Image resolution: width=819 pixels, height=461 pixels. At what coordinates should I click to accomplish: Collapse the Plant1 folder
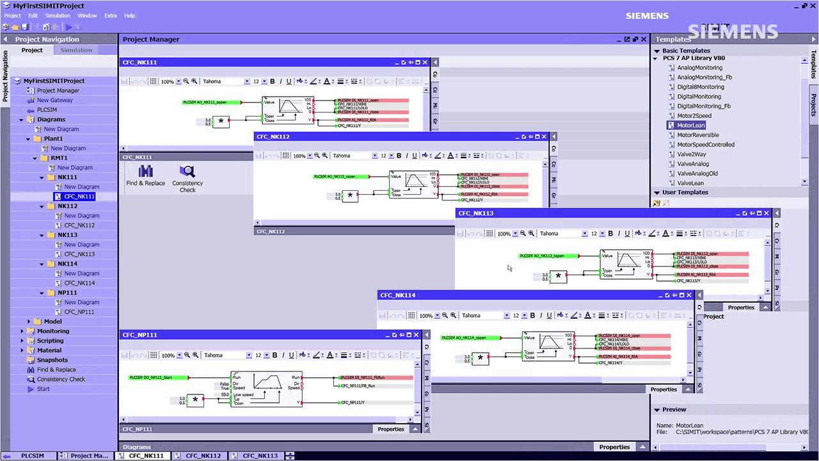coord(28,139)
